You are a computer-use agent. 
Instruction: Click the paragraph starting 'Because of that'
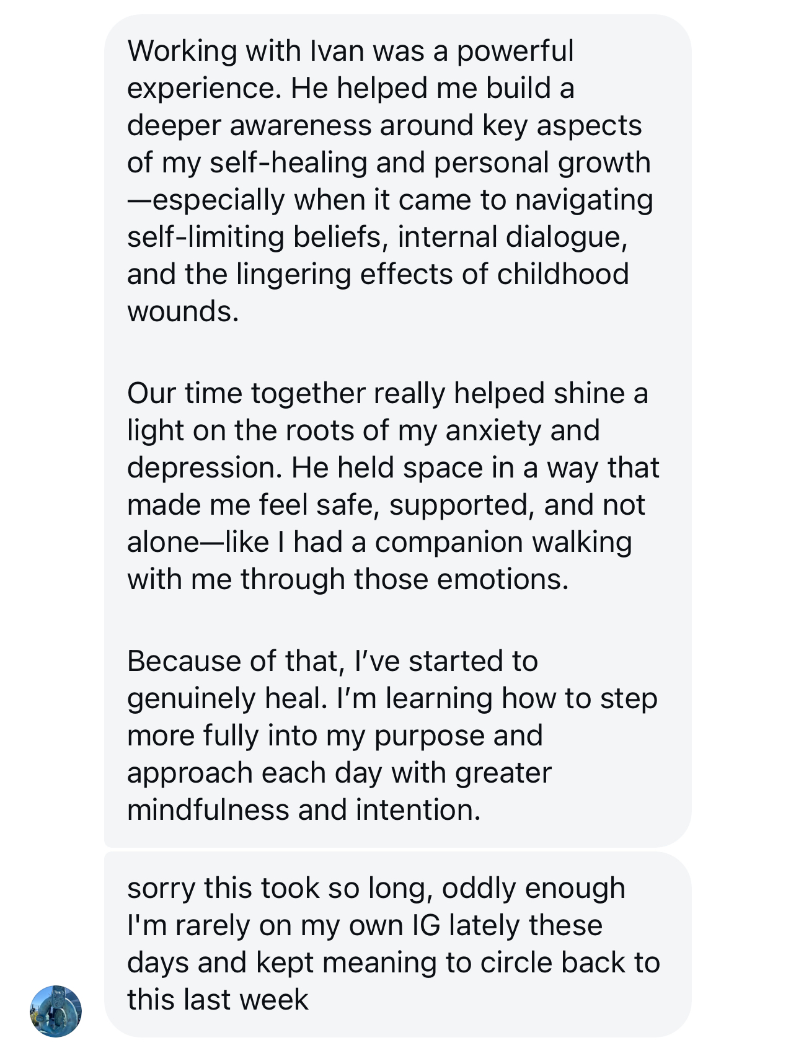click(x=392, y=735)
